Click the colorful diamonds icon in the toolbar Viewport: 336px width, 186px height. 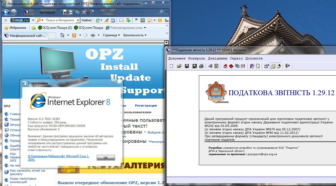(x=210, y=66)
